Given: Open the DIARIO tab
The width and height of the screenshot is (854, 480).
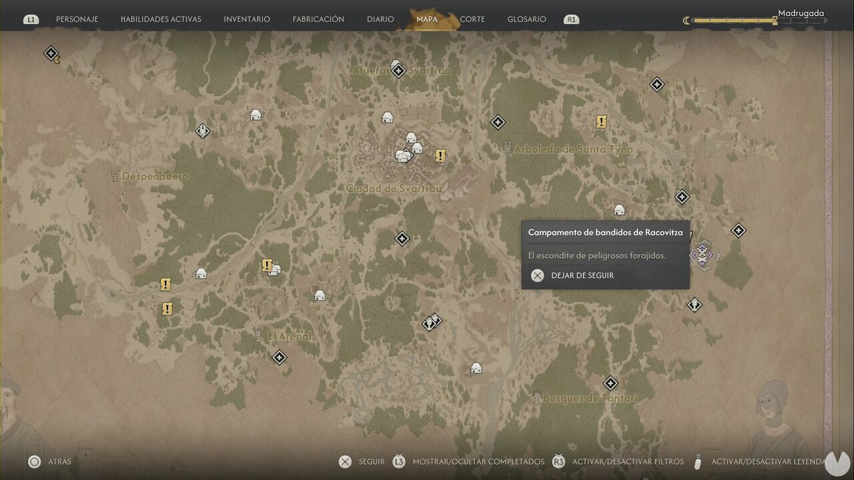Looking at the screenshot, I should click(380, 19).
